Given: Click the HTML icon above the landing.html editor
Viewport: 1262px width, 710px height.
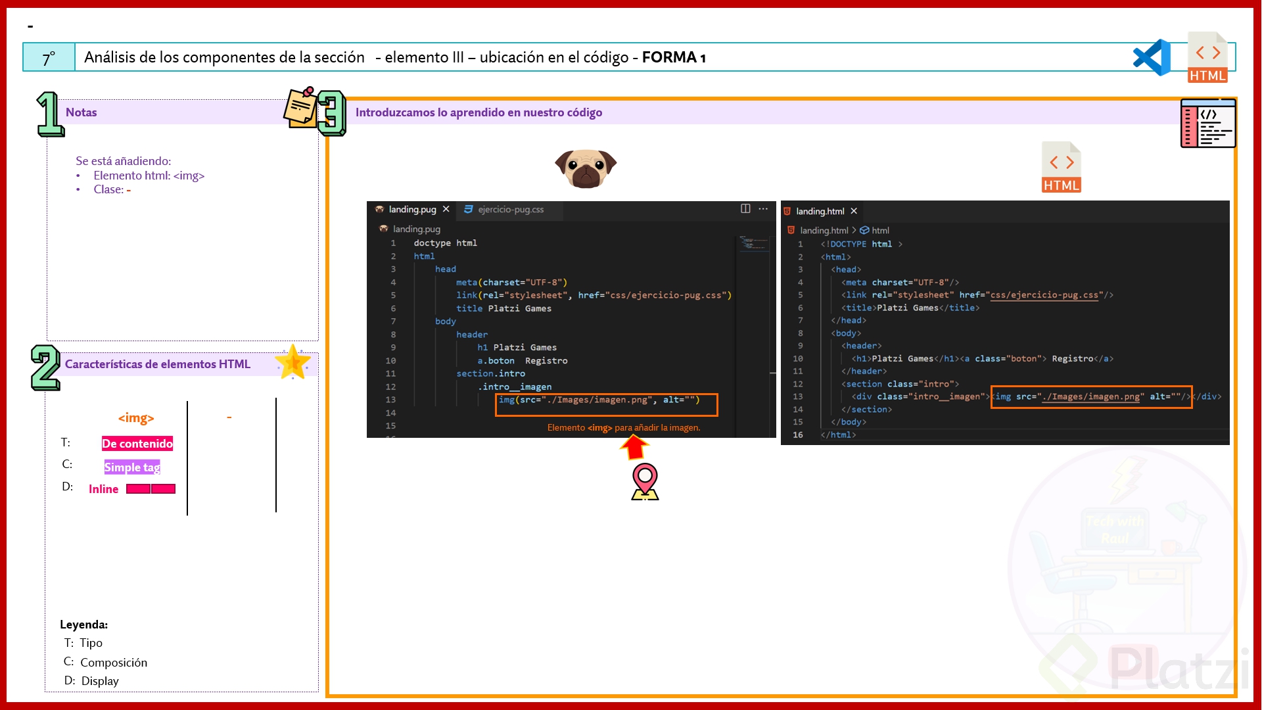Looking at the screenshot, I should click(x=1062, y=167).
